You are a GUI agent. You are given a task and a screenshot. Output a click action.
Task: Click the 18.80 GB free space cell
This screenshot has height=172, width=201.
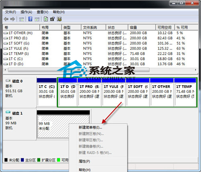165,59
